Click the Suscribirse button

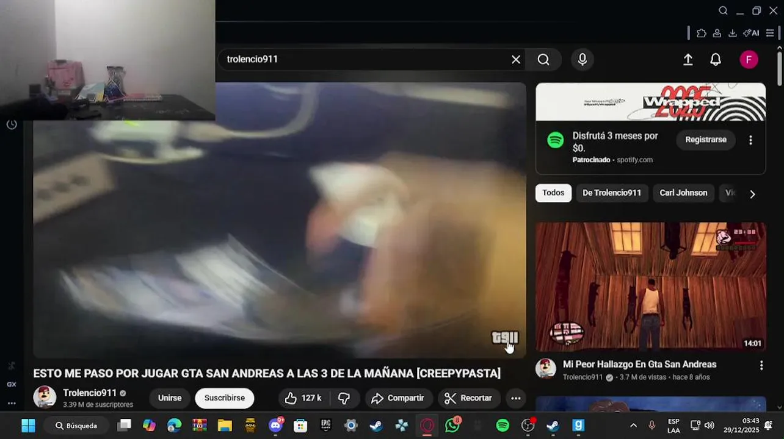225,398
